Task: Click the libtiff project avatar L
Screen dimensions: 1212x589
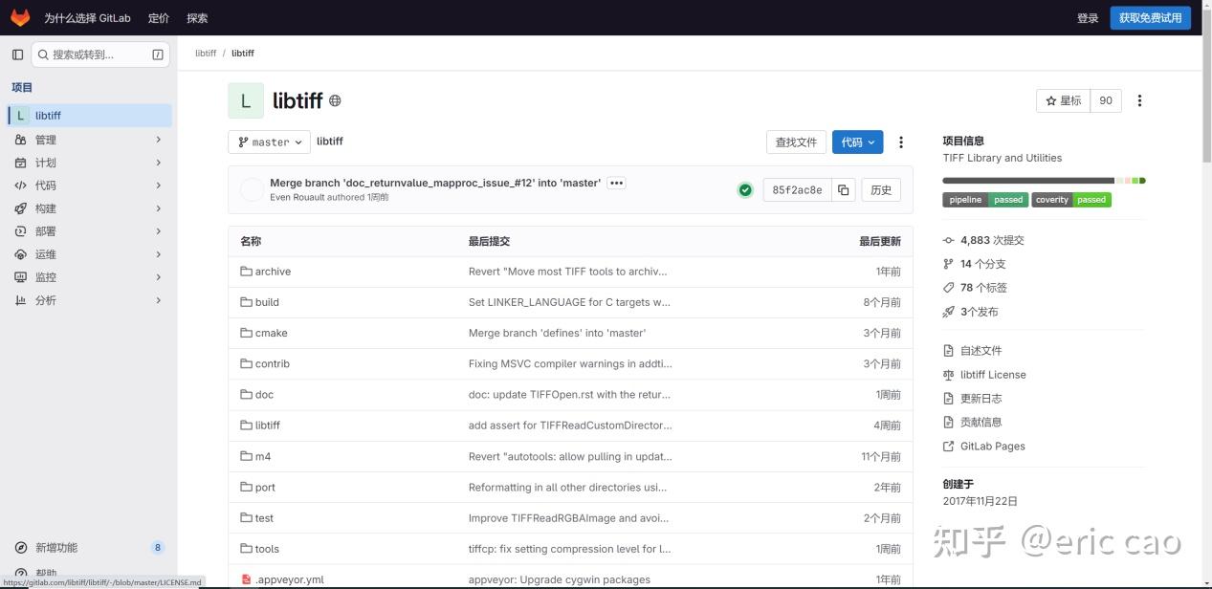Action: click(246, 100)
